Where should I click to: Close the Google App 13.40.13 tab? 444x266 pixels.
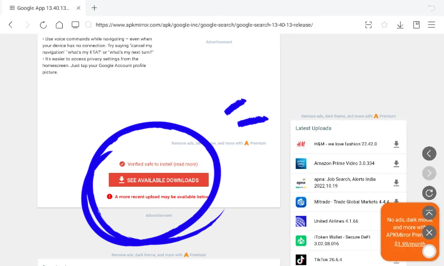pos(78,8)
